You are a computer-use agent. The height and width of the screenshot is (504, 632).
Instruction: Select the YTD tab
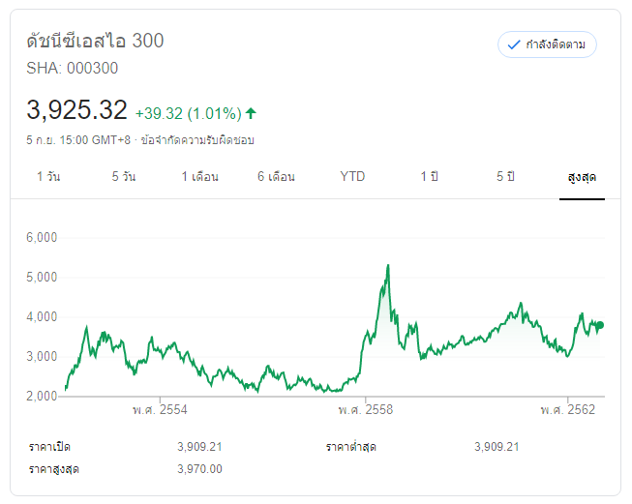(352, 177)
